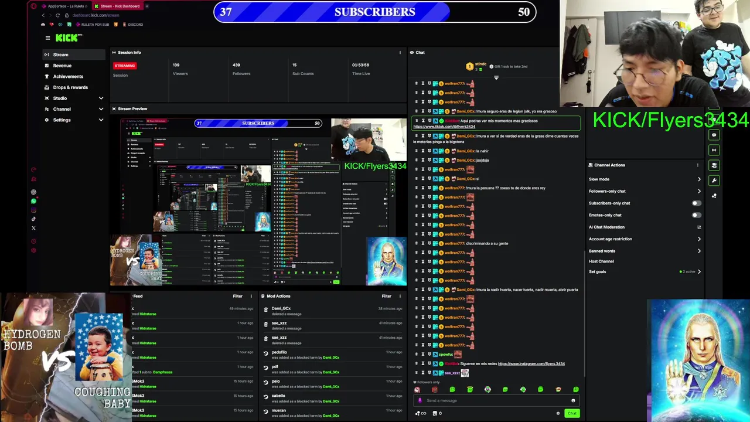750x422 pixels.
Task: Open Channel Actions three-dot options
Action: click(697, 165)
